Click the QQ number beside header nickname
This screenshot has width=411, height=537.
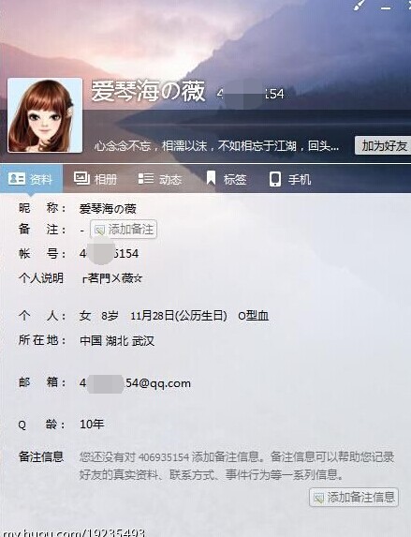point(250,94)
